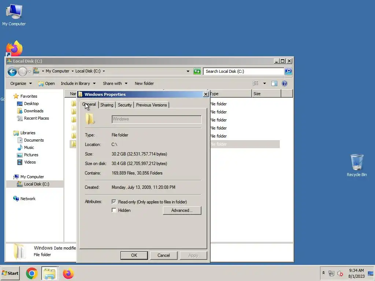Open the Pictures library
375x281 pixels.
31,155
